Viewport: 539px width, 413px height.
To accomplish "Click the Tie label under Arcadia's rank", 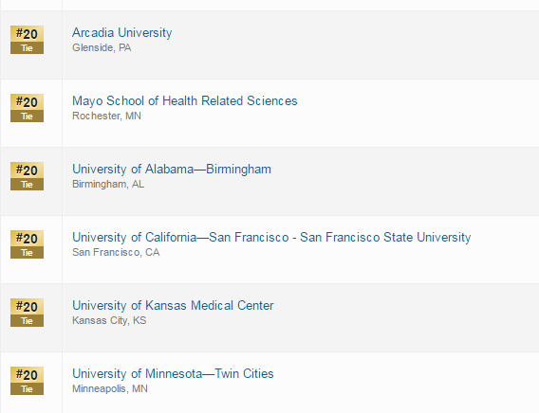I will pyautogui.click(x=27, y=48).
